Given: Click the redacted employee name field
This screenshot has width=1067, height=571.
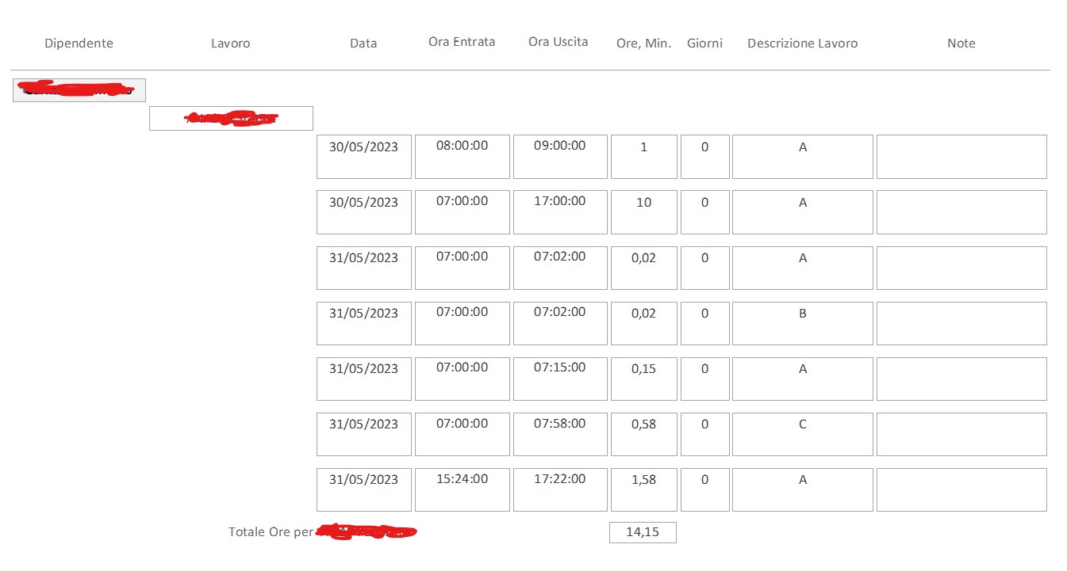Looking at the screenshot, I should [x=79, y=90].
